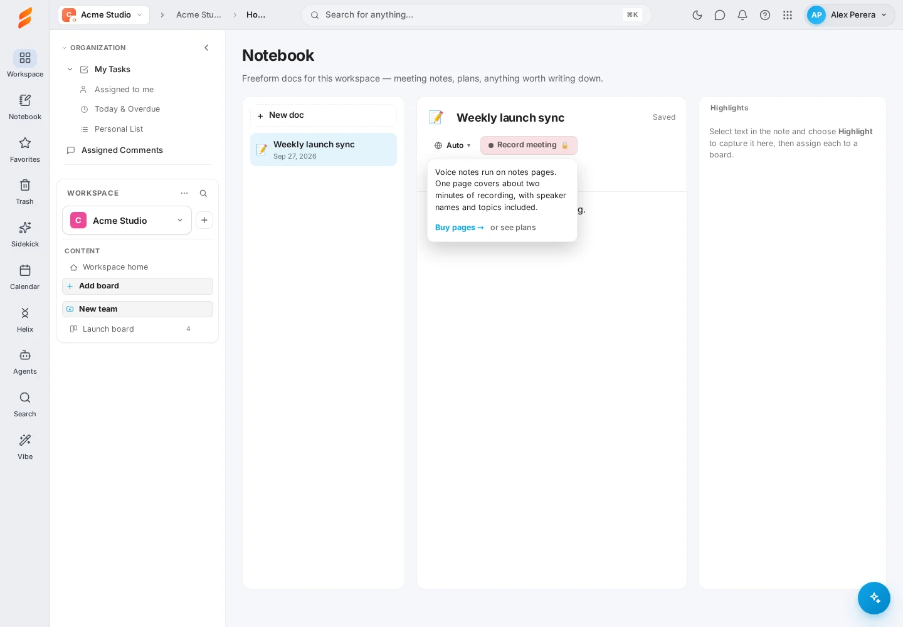Click the Record meeting button
Image resolution: width=903 pixels, height=627 pixels.
(529, 145)
